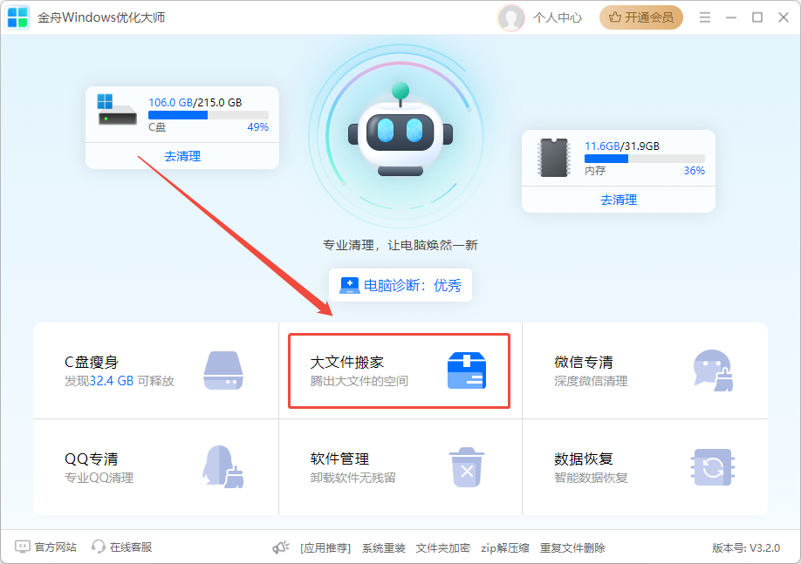Click the 大文件搬家 box icon
This screenshot has height=564, width=801.
pyautogui.click(x=467, y=370)
